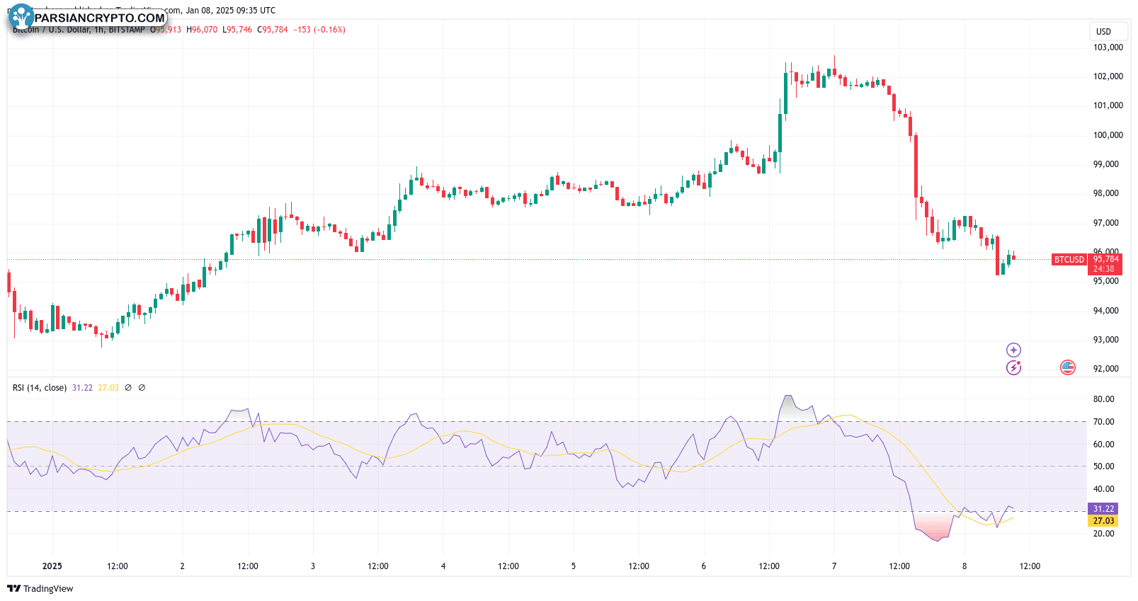The image size is (1138, 601).
Task: Click the 100,000 price scale label
Action: pyautogui.click(x=1108, y=135)
